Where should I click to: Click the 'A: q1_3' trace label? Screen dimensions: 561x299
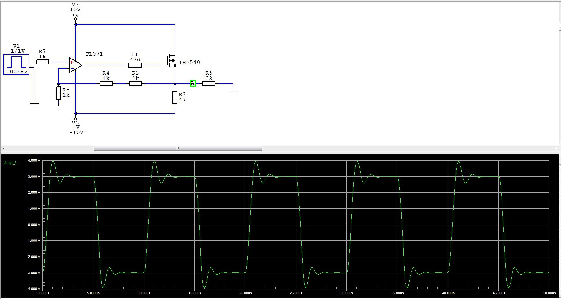[10, 163]
